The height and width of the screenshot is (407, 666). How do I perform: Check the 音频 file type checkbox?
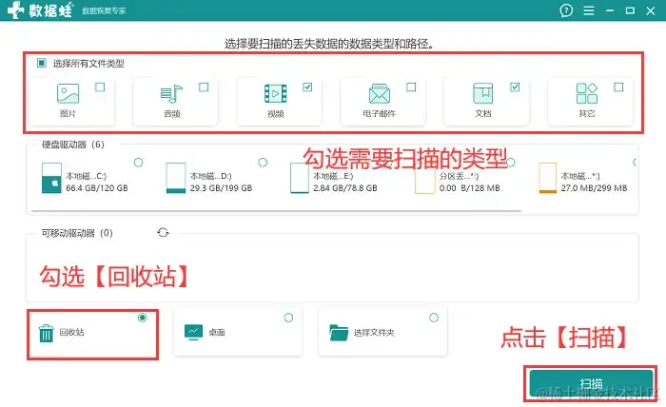(x=204, y=87)
